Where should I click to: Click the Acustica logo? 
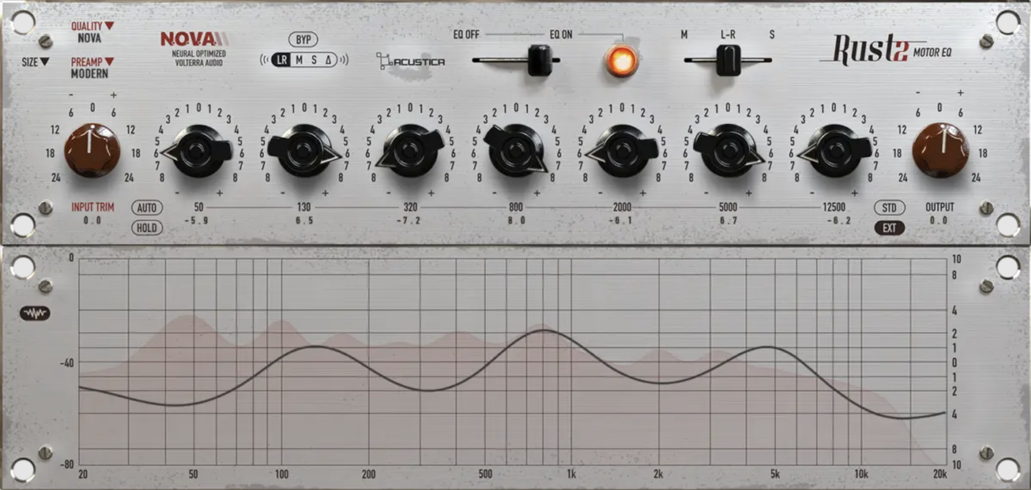[x=411, y=61]
